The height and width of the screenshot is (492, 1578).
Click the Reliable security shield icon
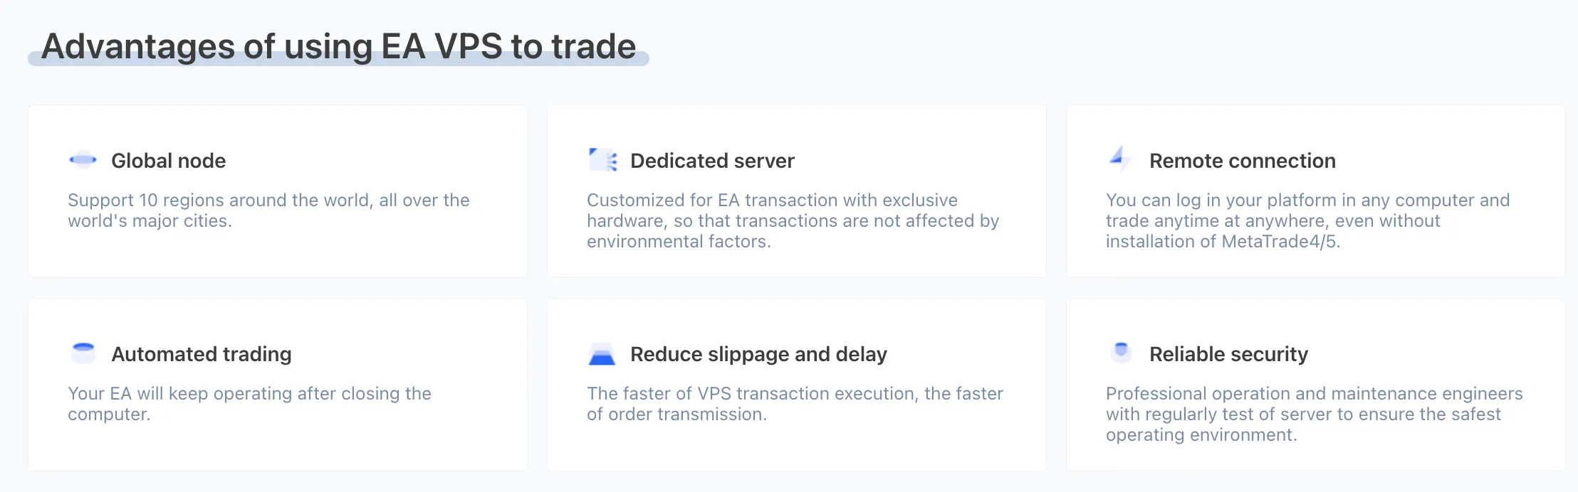coord(1122,352)
